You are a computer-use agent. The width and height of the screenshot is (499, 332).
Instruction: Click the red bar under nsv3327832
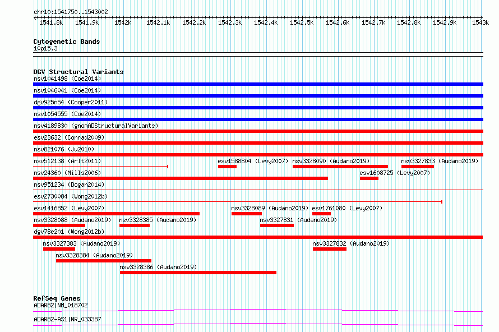click(x=330, y=249)
